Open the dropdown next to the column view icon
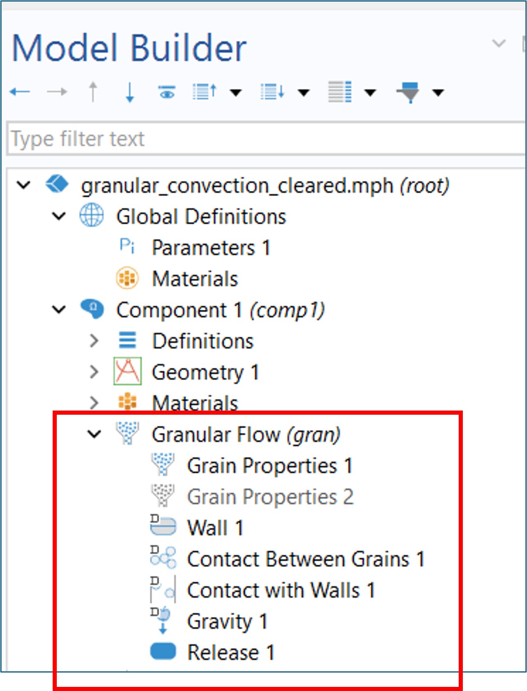The image size is (527, 691). 370,93
